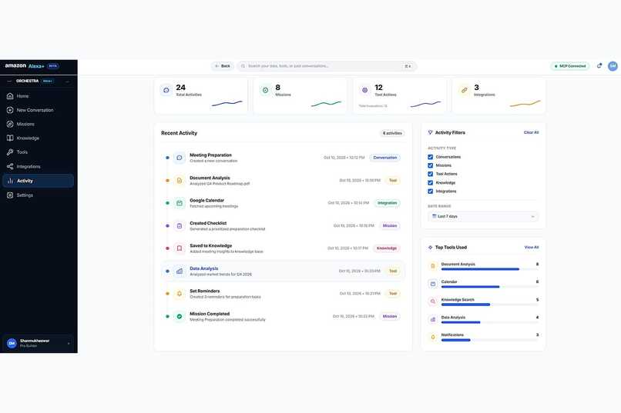Image resolution: width=621 pixels, height=413 pixels.
Task: Click the 8 activities count badge
Action: (x=392, y=133)
